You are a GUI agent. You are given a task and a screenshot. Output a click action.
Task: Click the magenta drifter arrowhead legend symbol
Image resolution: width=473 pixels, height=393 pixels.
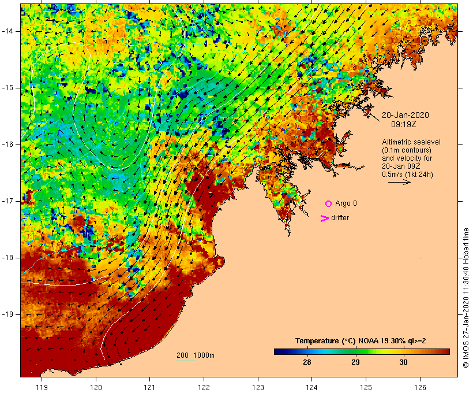click(x=324, y=218)
